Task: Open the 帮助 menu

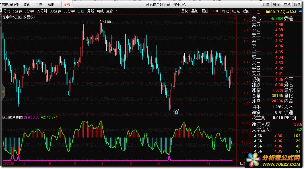Action: tap(51, 5)
